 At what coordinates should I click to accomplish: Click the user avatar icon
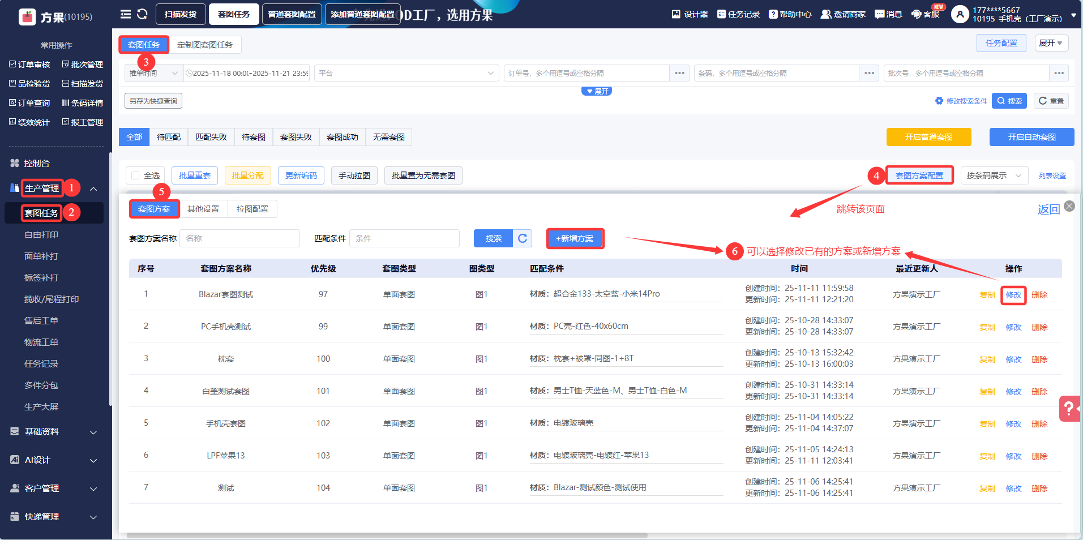960,14
